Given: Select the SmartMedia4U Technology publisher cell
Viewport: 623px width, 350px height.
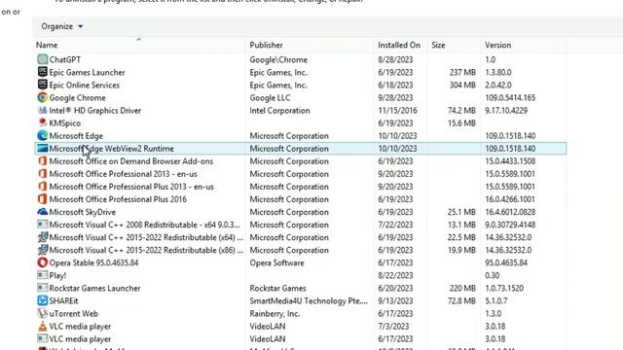Looking at the screenshot, I should [x=309, y=300].
